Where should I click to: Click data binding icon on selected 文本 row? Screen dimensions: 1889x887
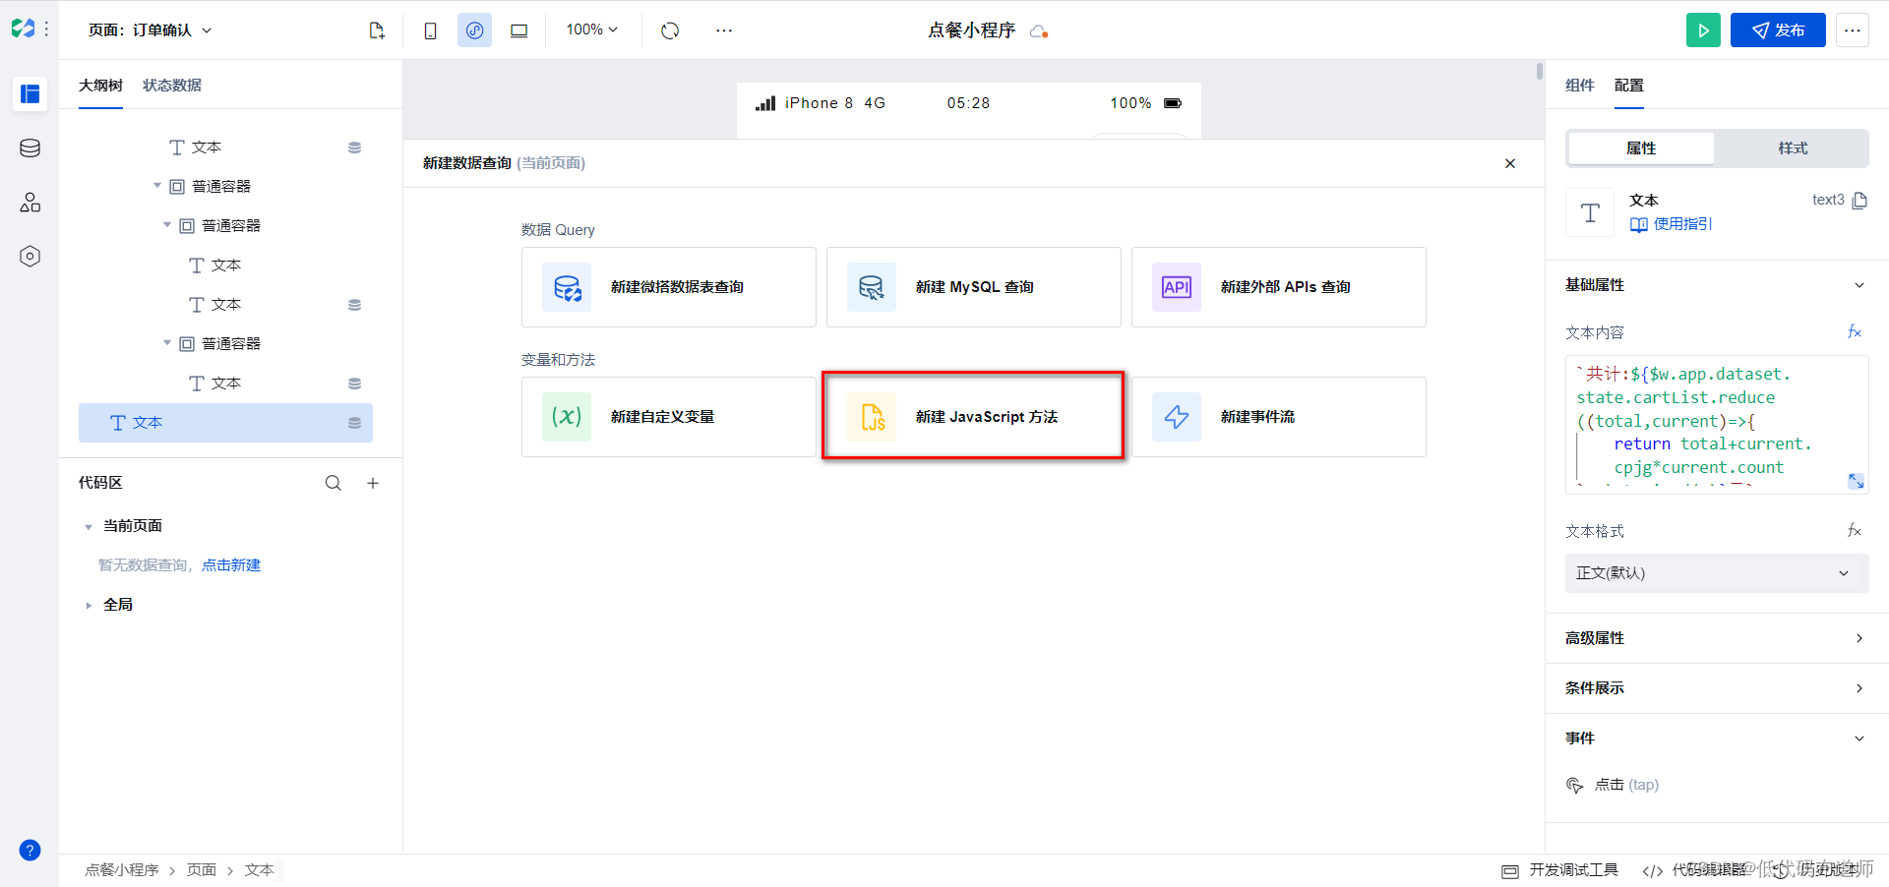[x=354, y=423]
